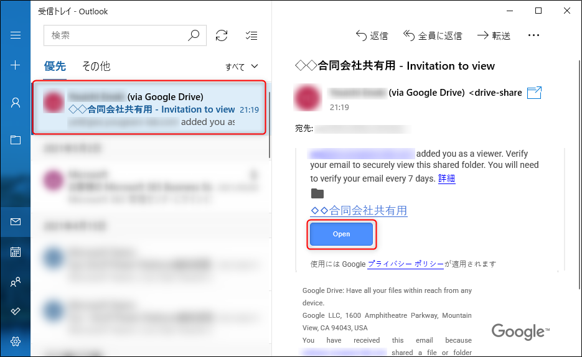This screenshot has height=357, width=582.
Task: Close the Outlook window
Action: pos(567,11)
